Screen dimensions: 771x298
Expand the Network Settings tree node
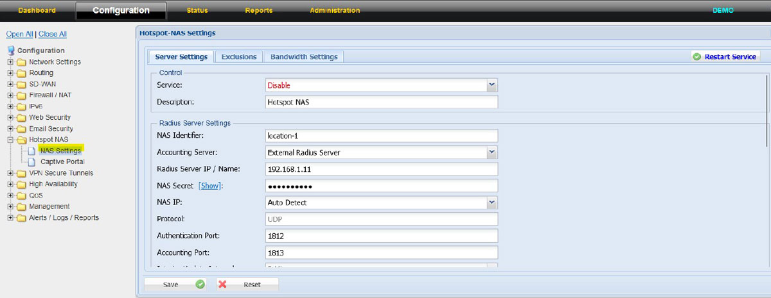10,62
